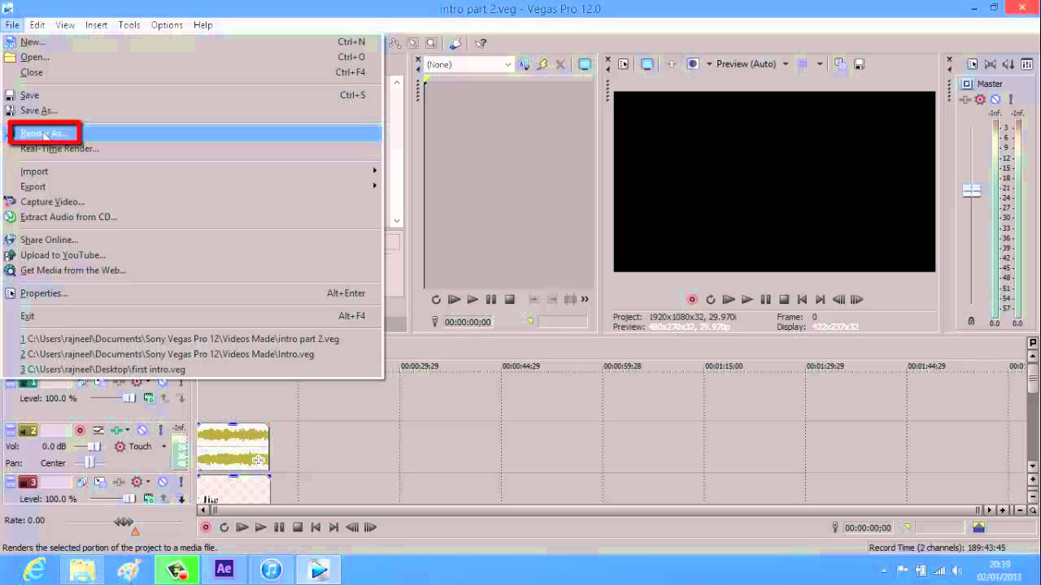1041x585 pixels.
Task: Click the Split Screen View icon in preview
Action: pyautogui.click(x=693, y=64)
